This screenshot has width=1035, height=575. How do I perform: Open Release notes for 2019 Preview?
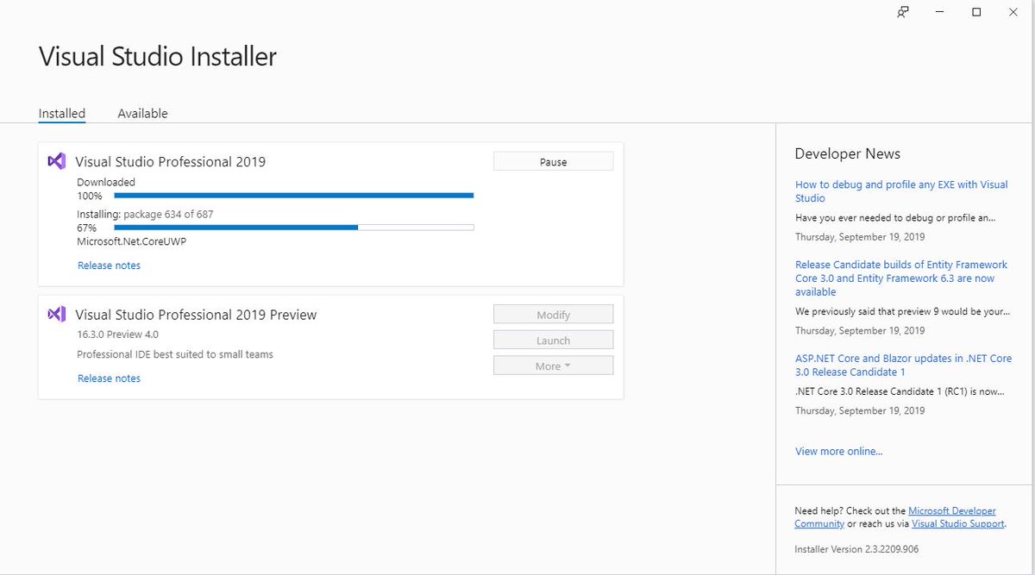pyautogui.click(x=109, y=378)
